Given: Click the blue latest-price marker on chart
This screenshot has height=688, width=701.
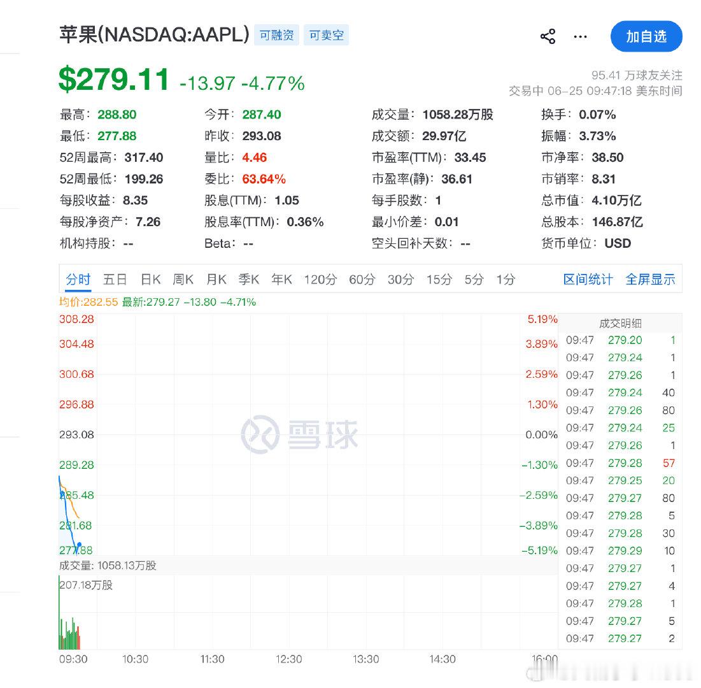Looking at the screenshot, I should click(x=79, y=545).
